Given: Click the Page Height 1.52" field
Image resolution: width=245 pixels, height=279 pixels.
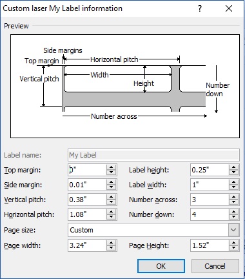Looking at the screenshot, I should [x=210, y=245].
